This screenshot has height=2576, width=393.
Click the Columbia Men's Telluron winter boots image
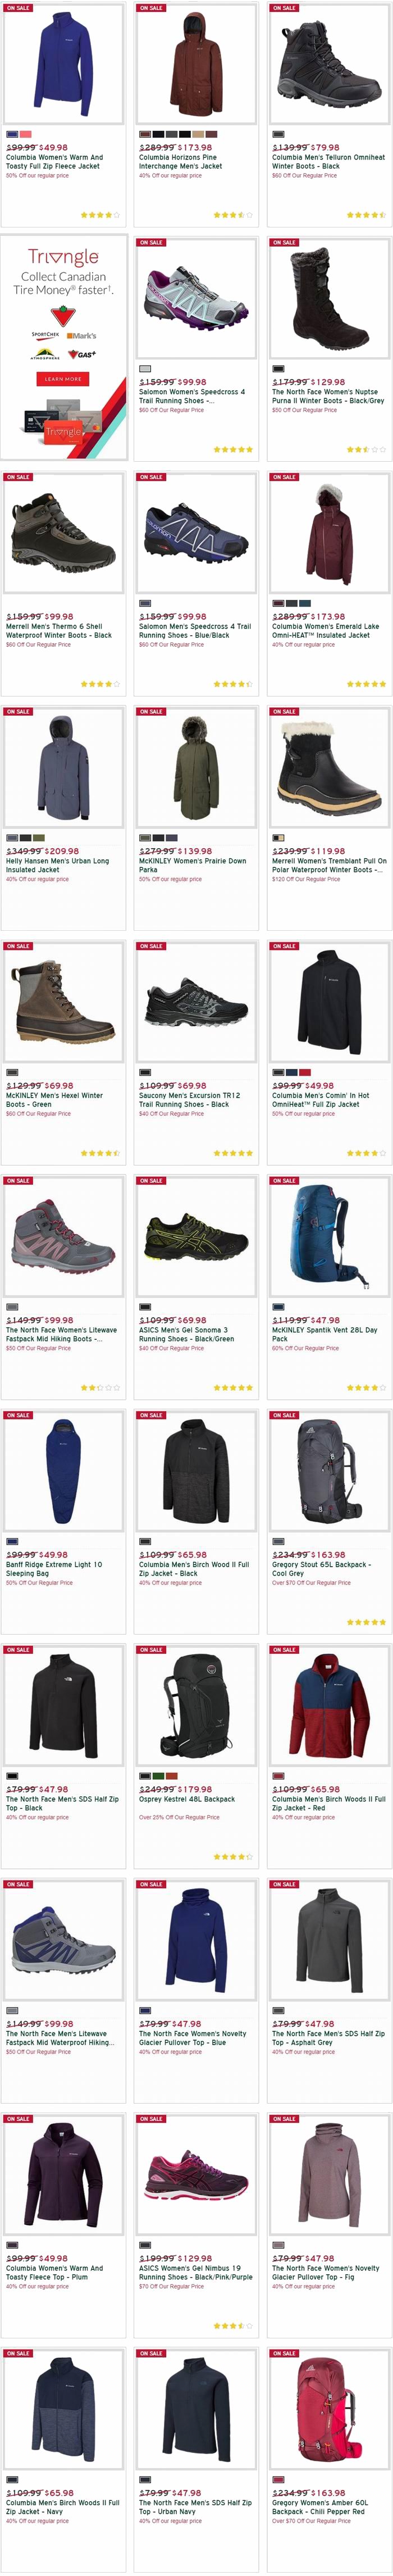[328, 63]
